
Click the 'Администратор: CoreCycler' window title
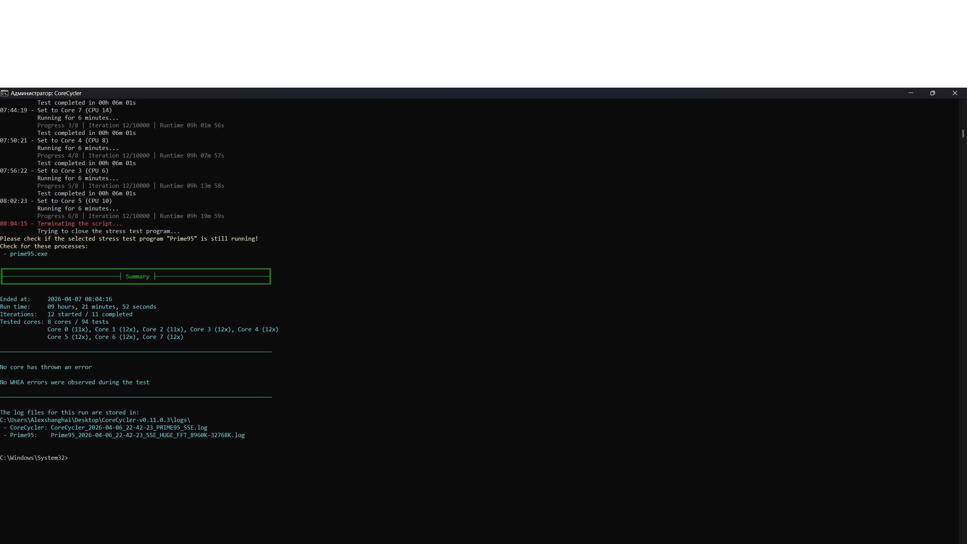click(46, 93)
